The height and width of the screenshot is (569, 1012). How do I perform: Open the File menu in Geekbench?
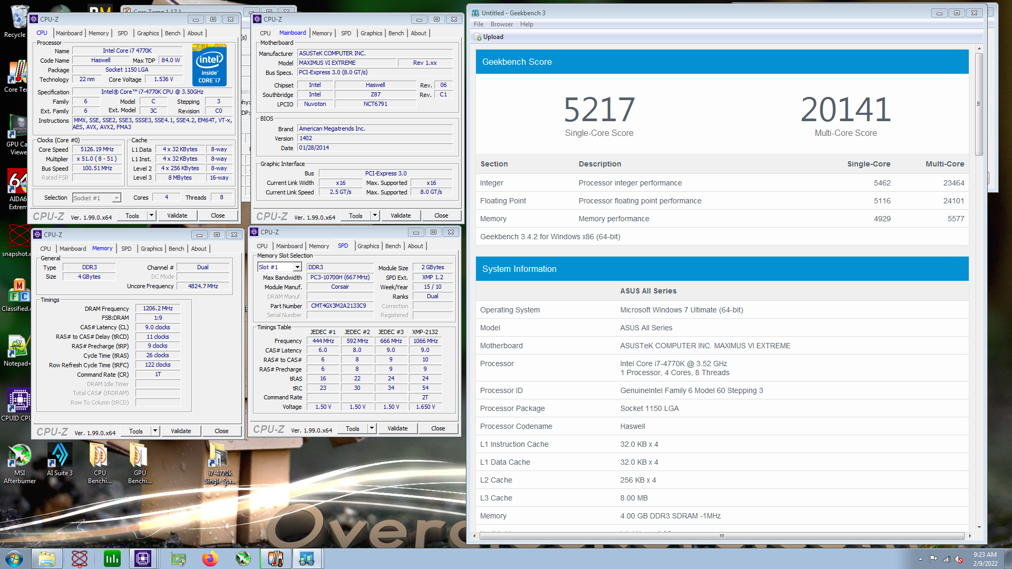[479, 24]
